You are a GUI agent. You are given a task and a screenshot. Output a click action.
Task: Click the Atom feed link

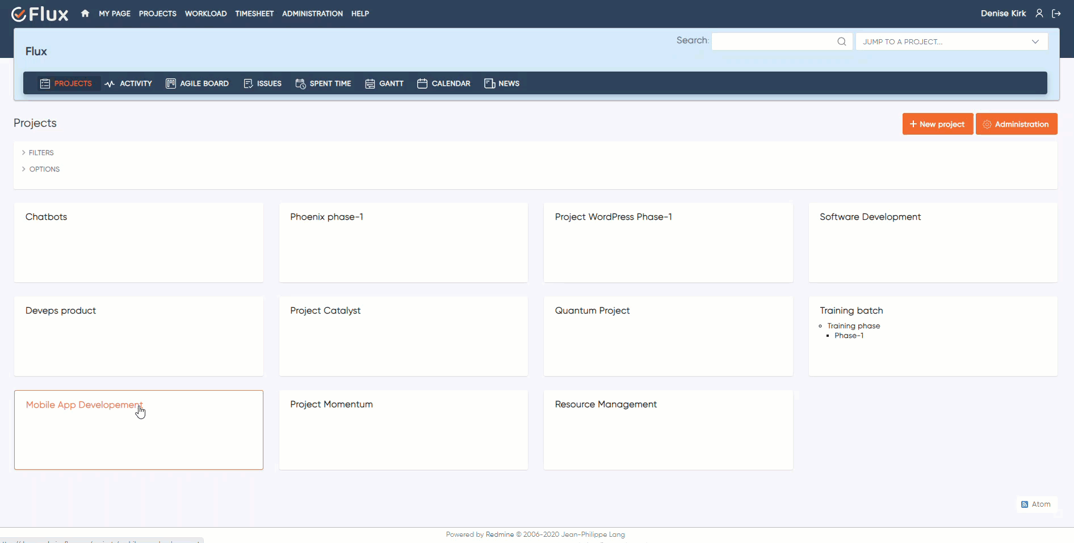pos(1036,504)
